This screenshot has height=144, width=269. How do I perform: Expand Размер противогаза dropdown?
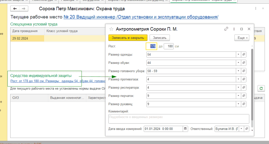click(238, 79)
